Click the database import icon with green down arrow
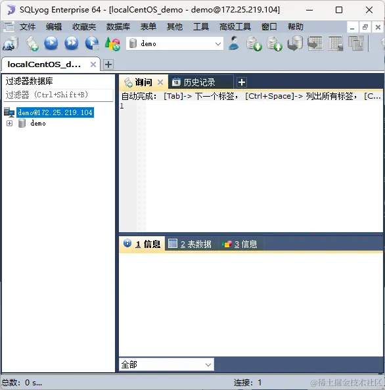 254,43
